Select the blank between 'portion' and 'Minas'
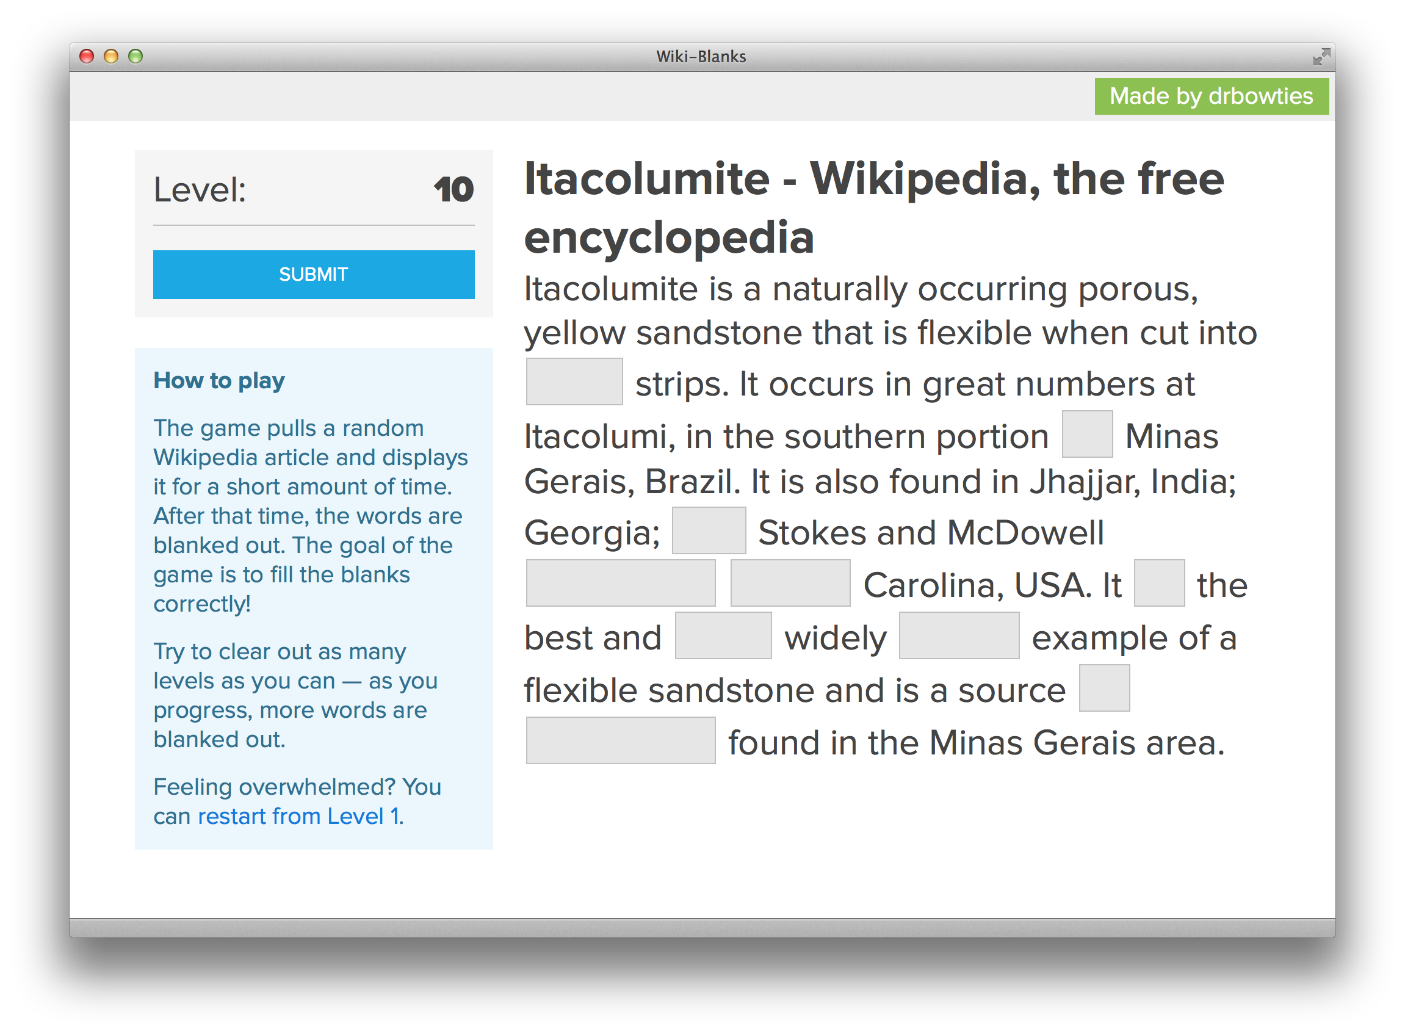1405x1034 pixels. 1087,434
